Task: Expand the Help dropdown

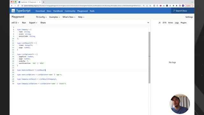Action: pyautogui.click(x=81, y=17)
